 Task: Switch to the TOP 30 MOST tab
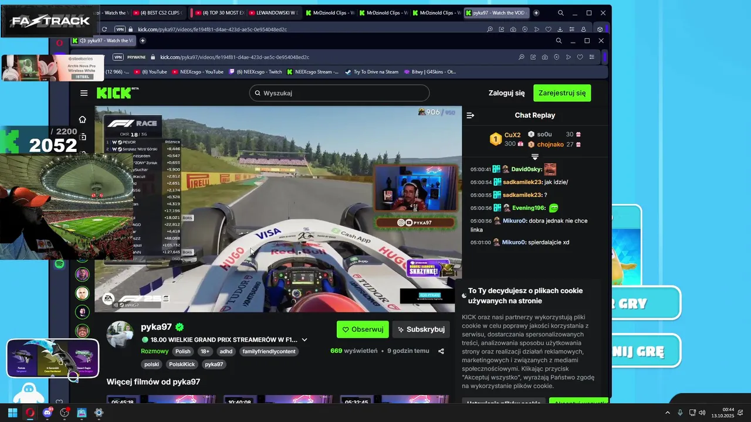pos(218,12)
